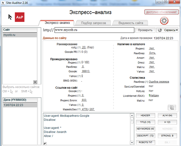Click the A(141/84) button

click(x=167, y=116)
